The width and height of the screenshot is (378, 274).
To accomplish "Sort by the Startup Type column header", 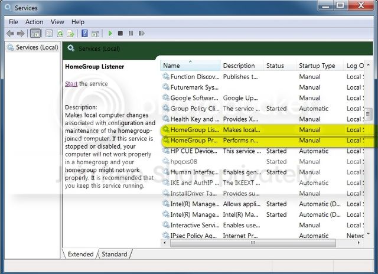I will click(x=320, y=66).
